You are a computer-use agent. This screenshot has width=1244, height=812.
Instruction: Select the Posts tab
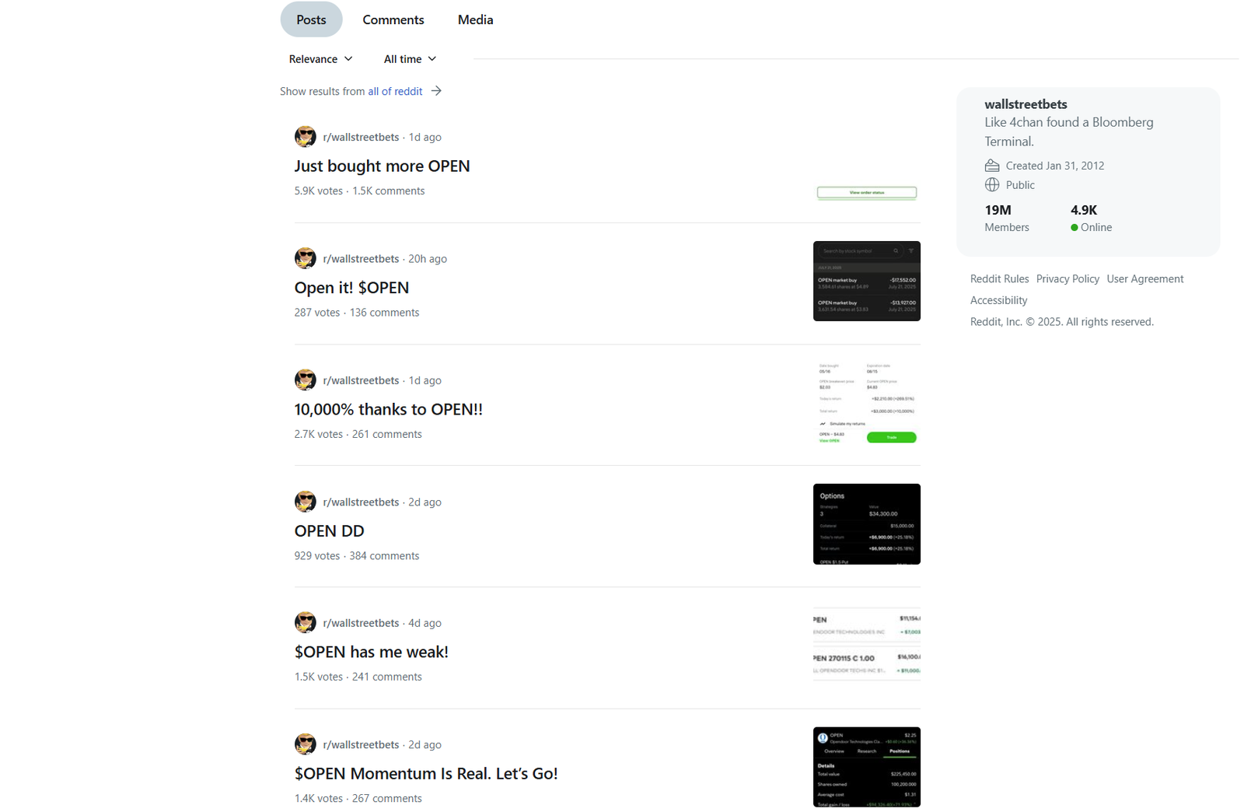pyautogui.click(x=311, y=19)
